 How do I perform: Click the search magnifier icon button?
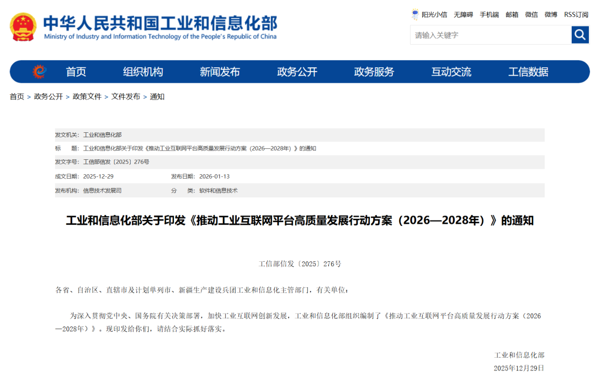580,35
